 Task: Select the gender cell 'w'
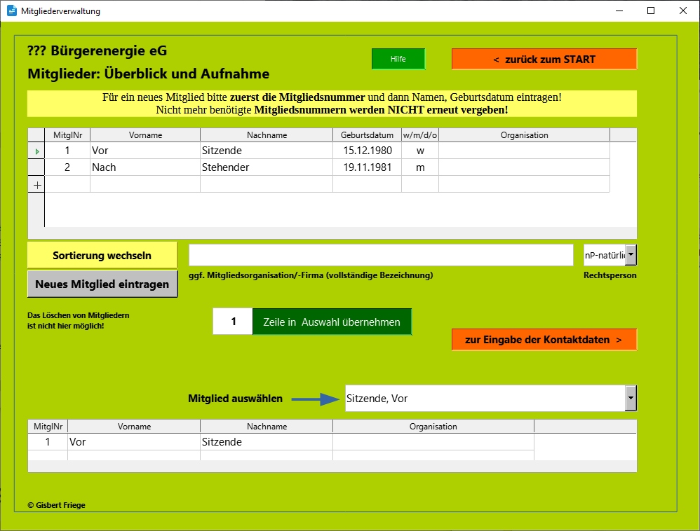point(420,151)
